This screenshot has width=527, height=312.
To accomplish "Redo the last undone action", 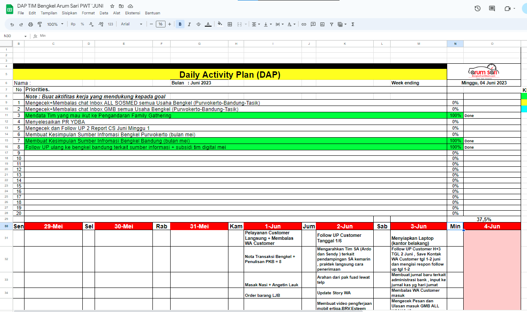I will (21, 24).
